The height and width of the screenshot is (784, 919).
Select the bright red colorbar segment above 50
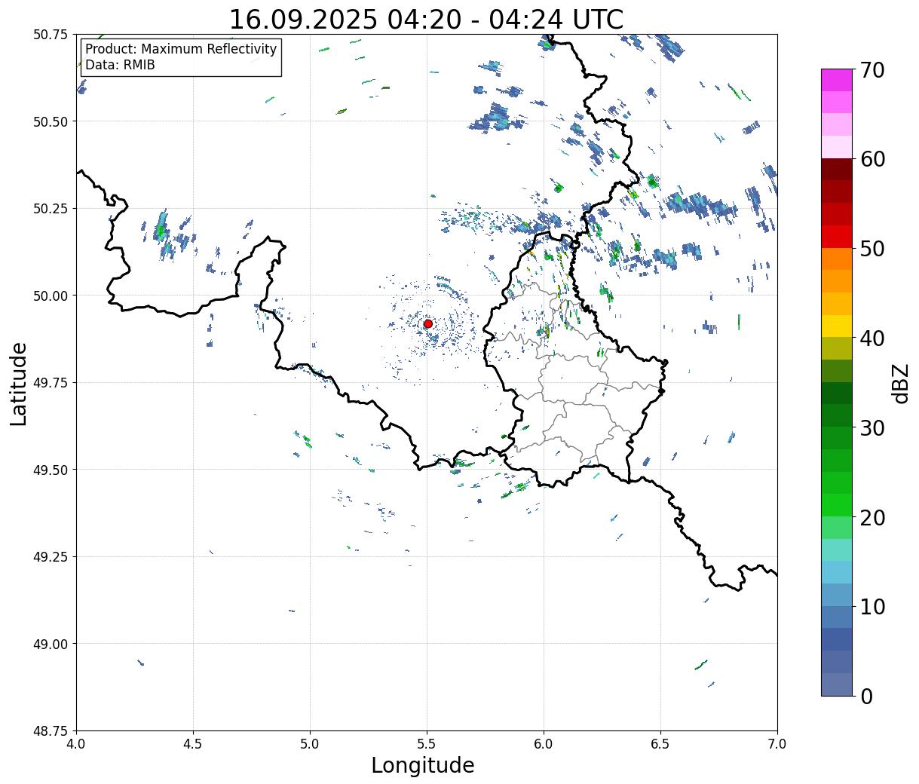pos(836,236)
